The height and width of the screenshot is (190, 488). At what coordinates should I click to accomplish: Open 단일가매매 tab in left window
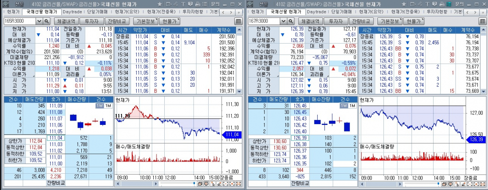98,12
